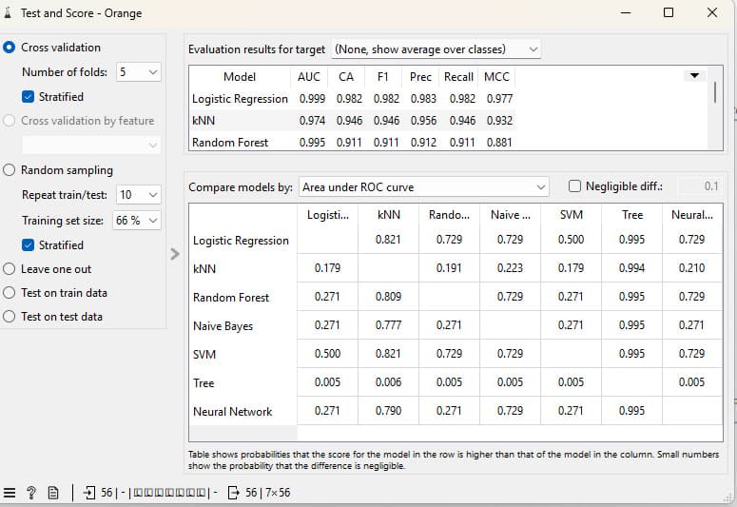Open Evaluation results target class dropdown

pos(436,49)
